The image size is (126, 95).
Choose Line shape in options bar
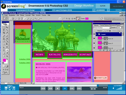pos(36,19)
